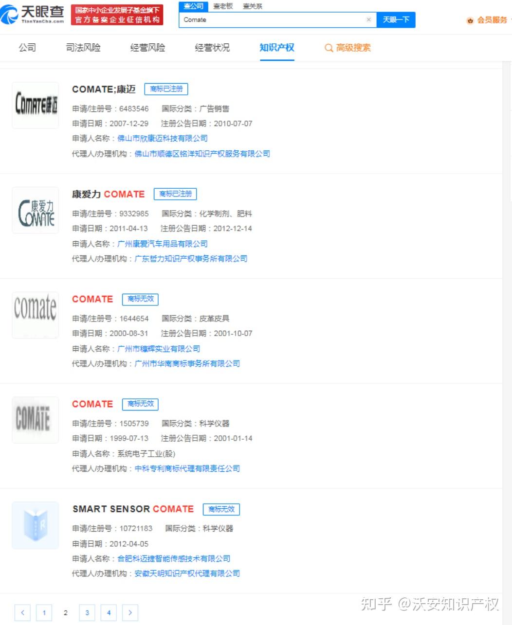This screenshot has height=625, width=512.
Task: Clear the Comate search box with the X icon
Action: pos(369,19)
